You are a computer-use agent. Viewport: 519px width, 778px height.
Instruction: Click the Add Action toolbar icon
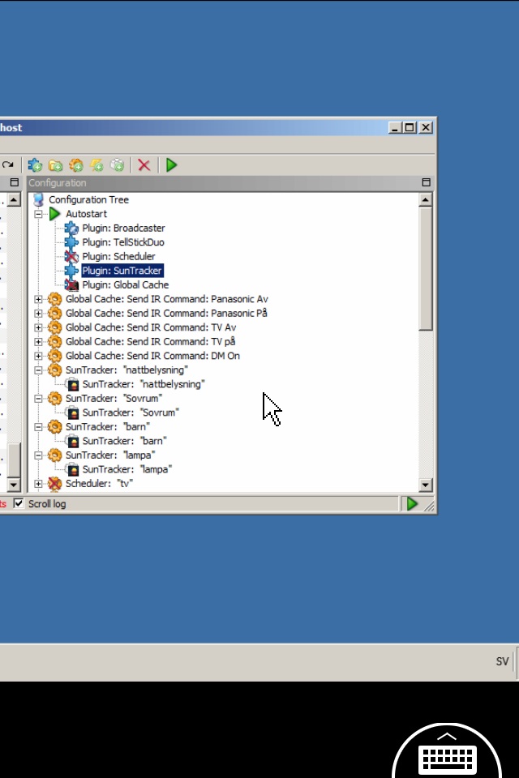(x=118, y=165)
